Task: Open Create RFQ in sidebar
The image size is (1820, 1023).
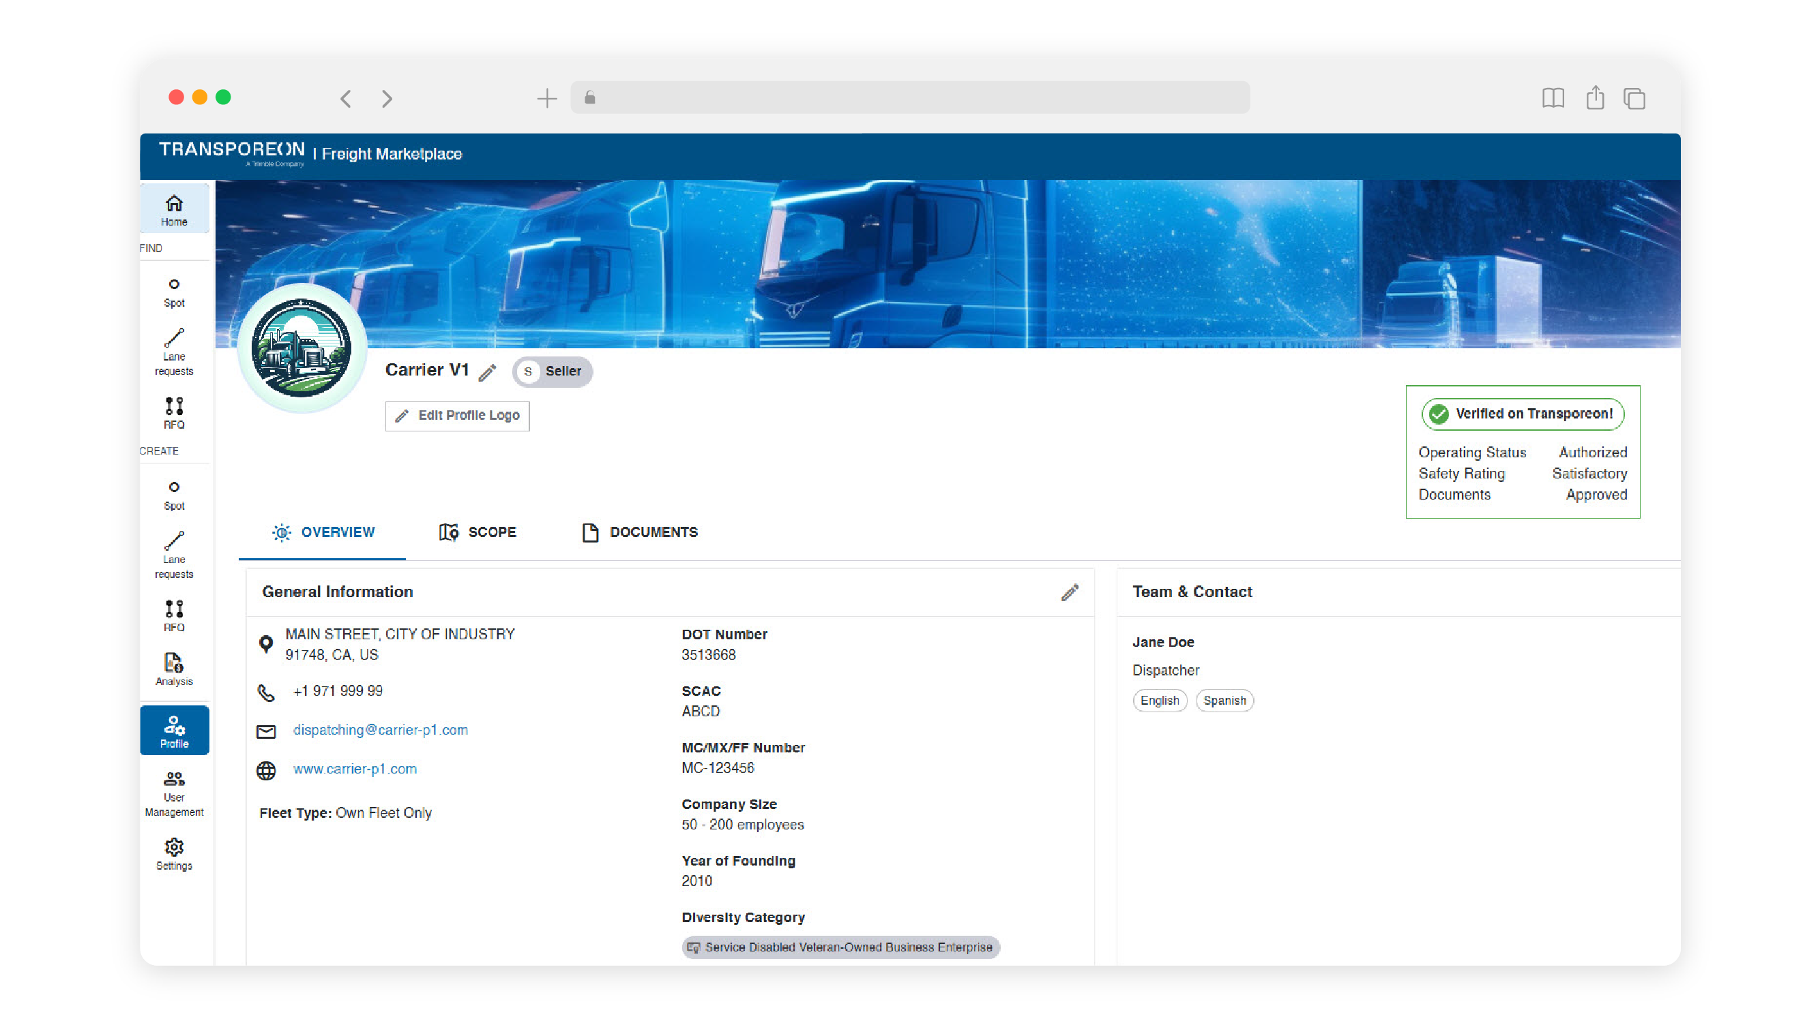Action: tap(174, 613)
